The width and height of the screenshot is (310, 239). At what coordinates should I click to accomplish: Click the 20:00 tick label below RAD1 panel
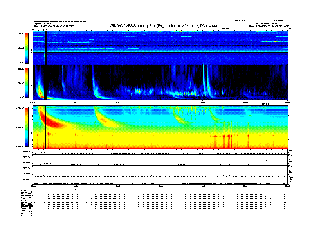click(245, 103)
